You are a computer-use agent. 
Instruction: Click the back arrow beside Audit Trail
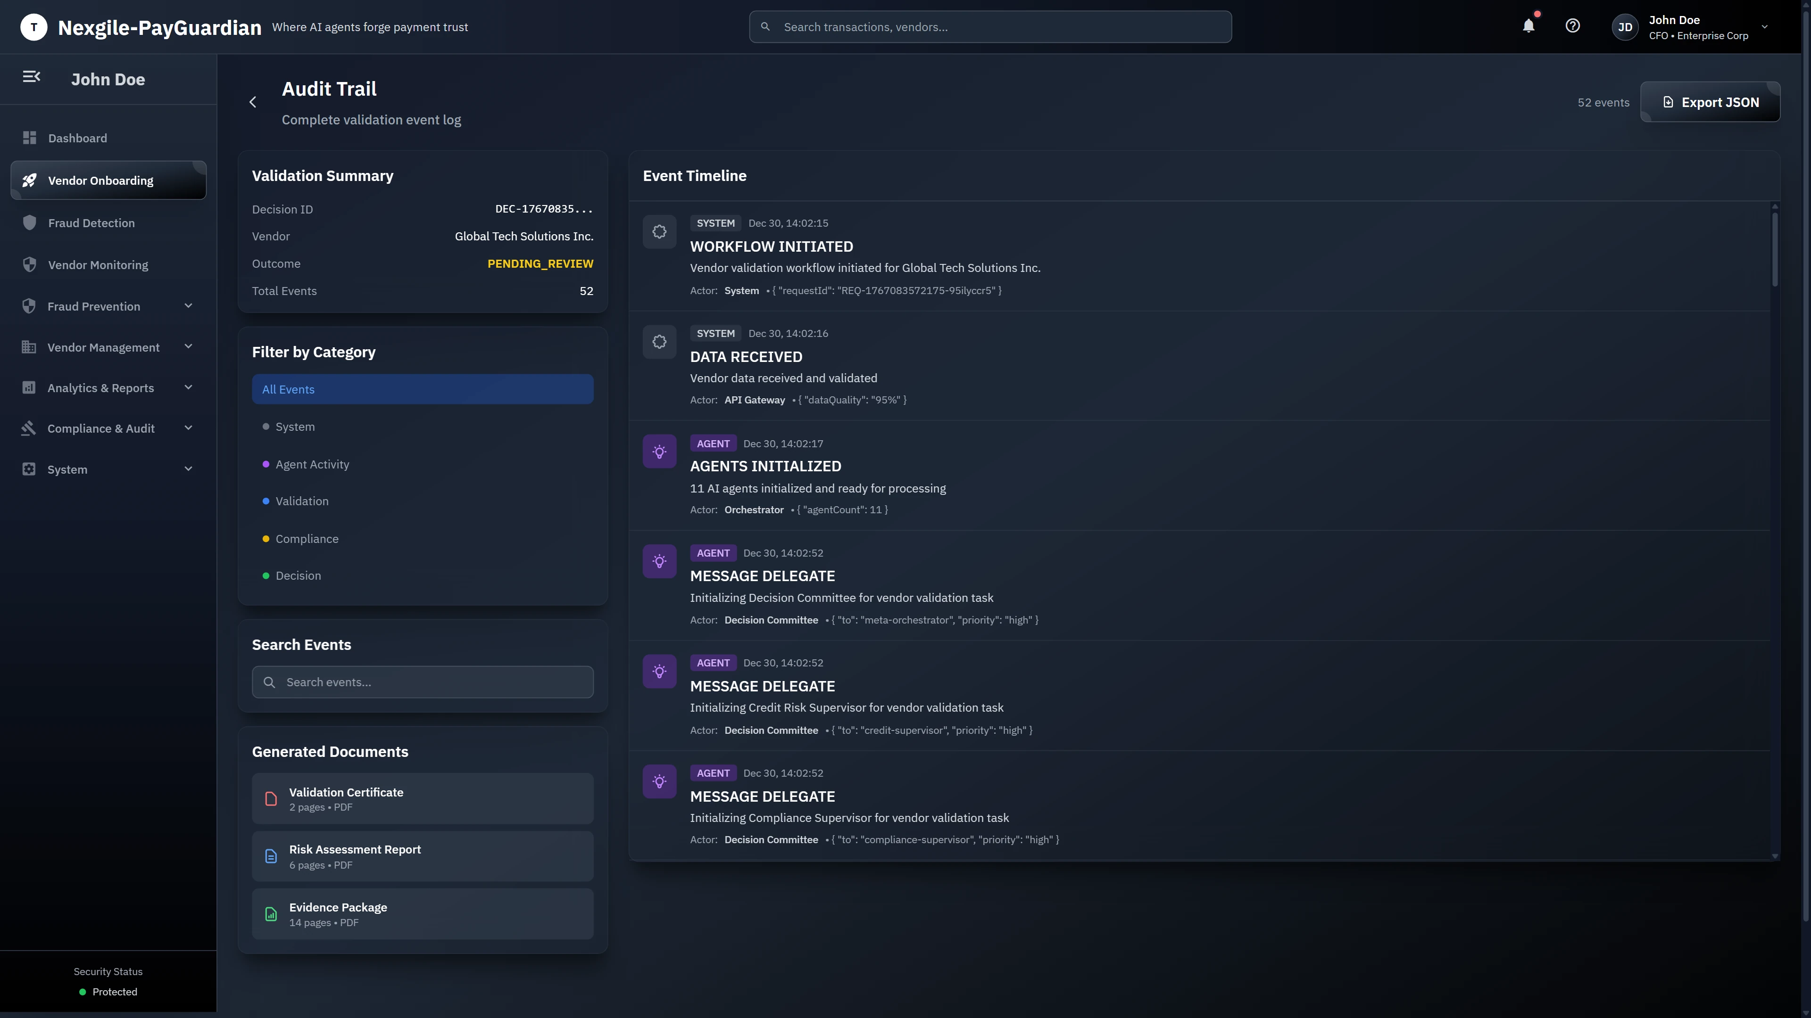point(253,102)
